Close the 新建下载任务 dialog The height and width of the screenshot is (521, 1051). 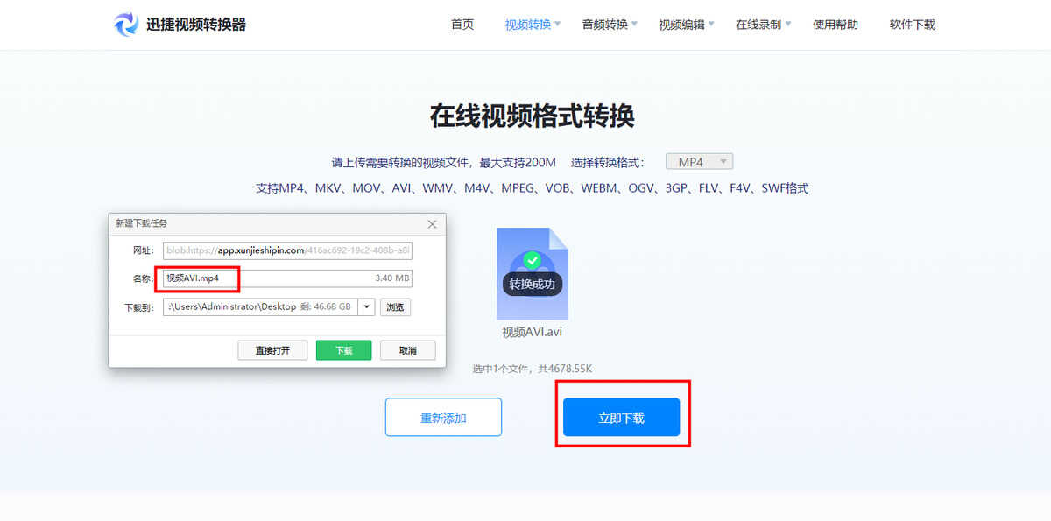point(432,224)
